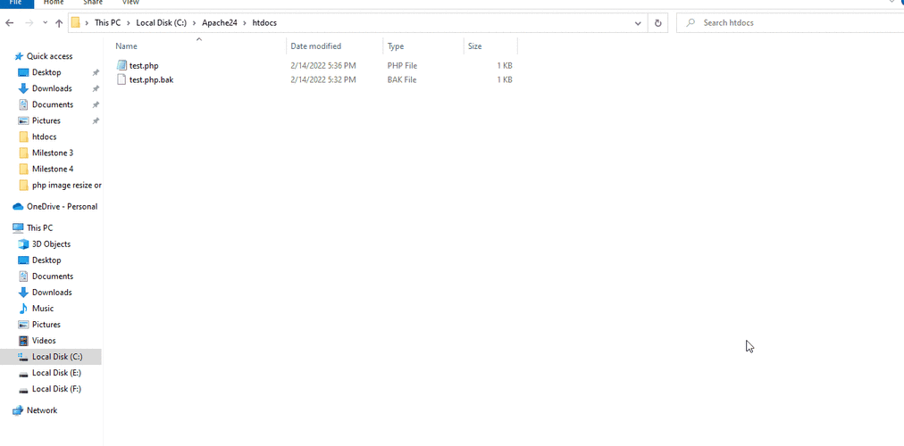Open htdocs folder in Quick access
The height and width of the screenshot is (446, 904).
[x=45, y=136]
